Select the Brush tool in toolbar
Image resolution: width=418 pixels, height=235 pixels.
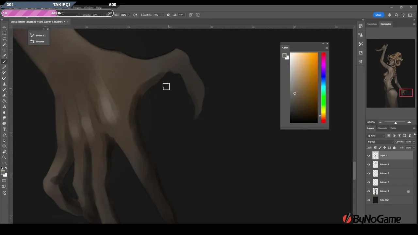[4, 61]
